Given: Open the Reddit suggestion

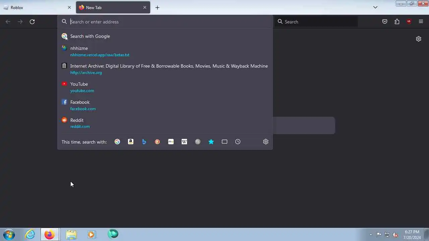Looking at the screenshot, I should (x=165, y=123).
